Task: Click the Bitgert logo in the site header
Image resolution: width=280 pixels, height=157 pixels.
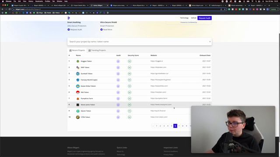Action: click(69, 18)
